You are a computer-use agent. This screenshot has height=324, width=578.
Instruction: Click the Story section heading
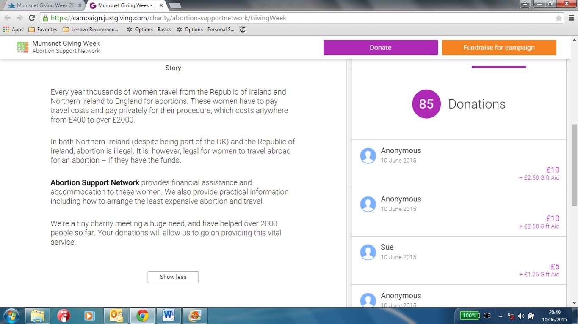(173, 68)
